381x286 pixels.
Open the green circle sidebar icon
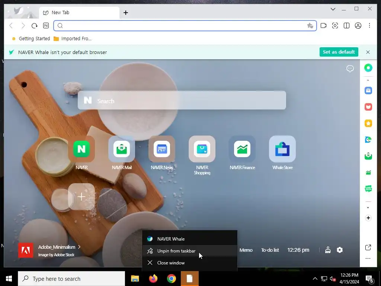(368, 68)
